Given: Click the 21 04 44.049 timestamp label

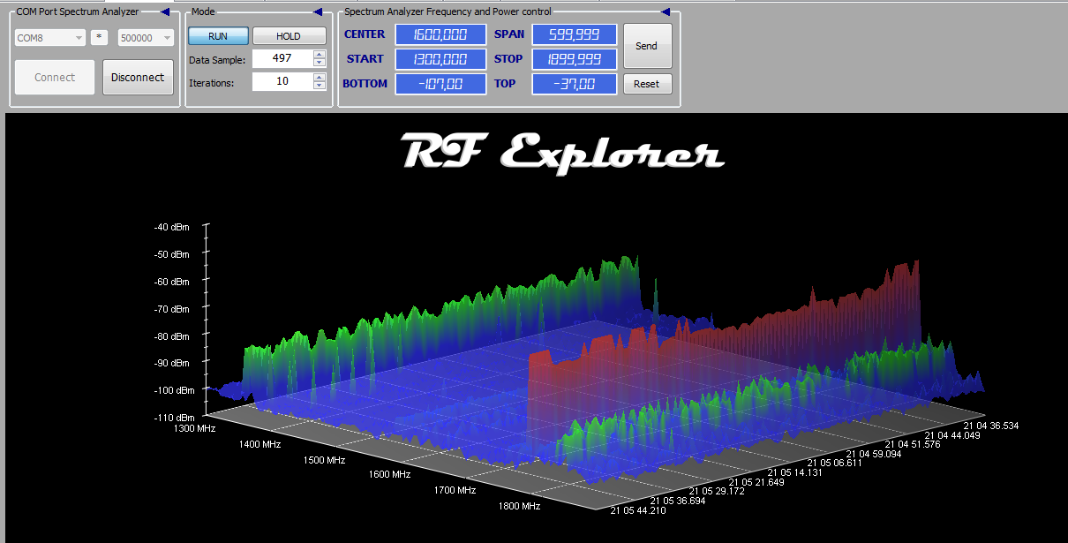Looking at the screenshot, I should coord(953,434).
